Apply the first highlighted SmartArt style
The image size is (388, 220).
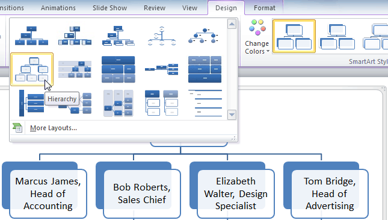pyautogui.click(x=294, y=36)
